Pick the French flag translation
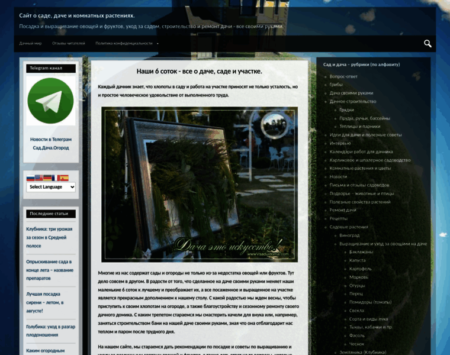 (55, 177)
